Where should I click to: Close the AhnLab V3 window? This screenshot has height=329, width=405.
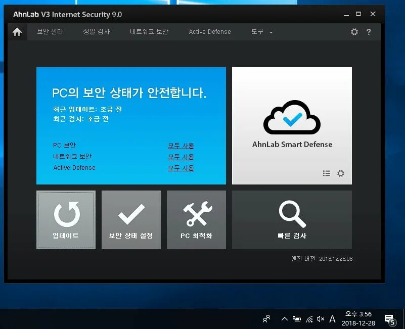(373, 14)
